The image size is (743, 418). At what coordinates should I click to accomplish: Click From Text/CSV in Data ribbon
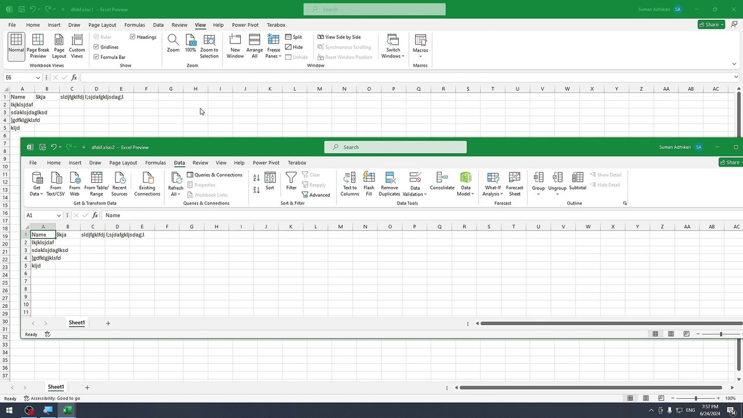point(56,184)
